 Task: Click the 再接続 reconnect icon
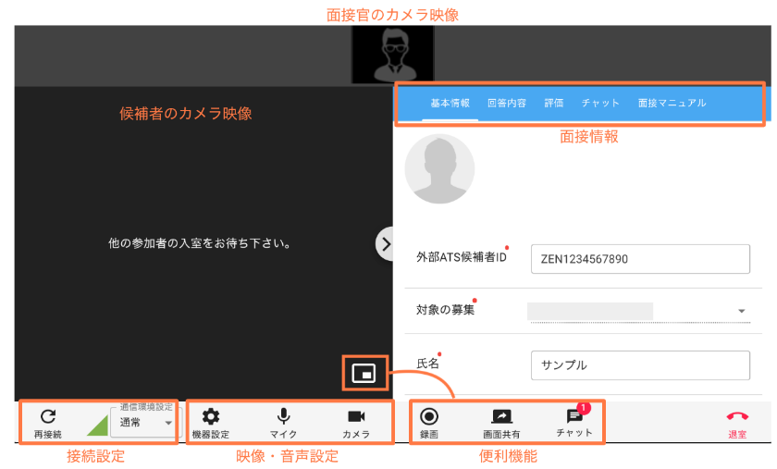[x=48, y=418]
